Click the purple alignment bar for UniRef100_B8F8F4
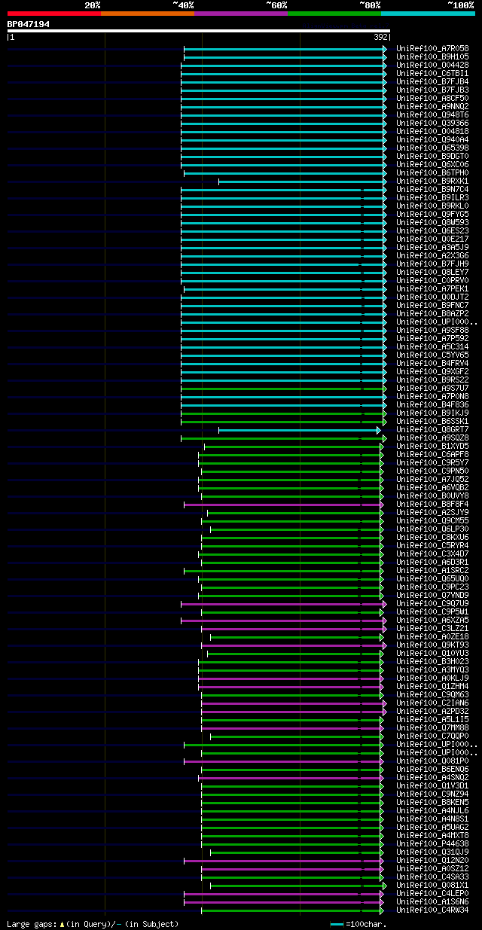The image size is (482, 930). coord(282,504)
